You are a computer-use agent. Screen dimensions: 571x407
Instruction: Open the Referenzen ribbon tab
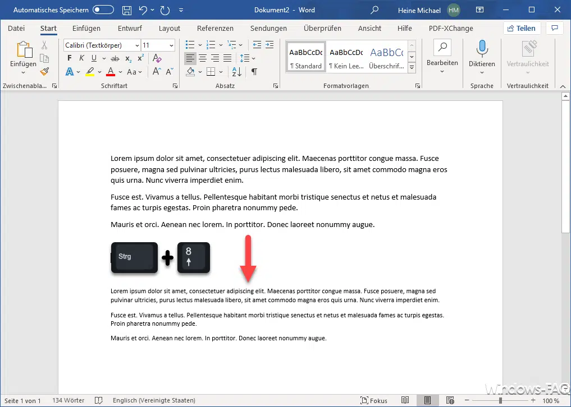[215, 28]
